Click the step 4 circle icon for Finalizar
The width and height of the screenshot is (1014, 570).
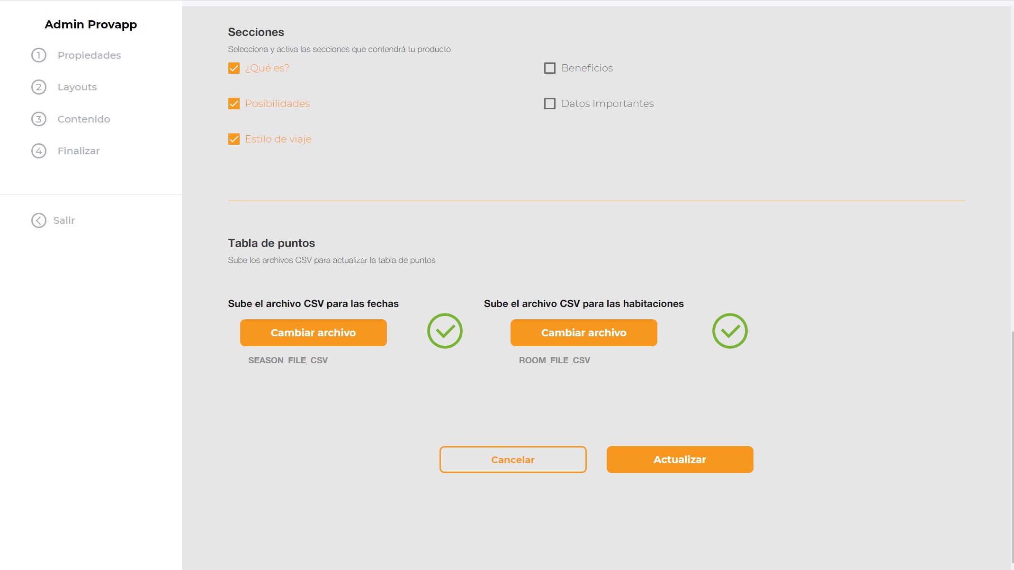(39, 151)
